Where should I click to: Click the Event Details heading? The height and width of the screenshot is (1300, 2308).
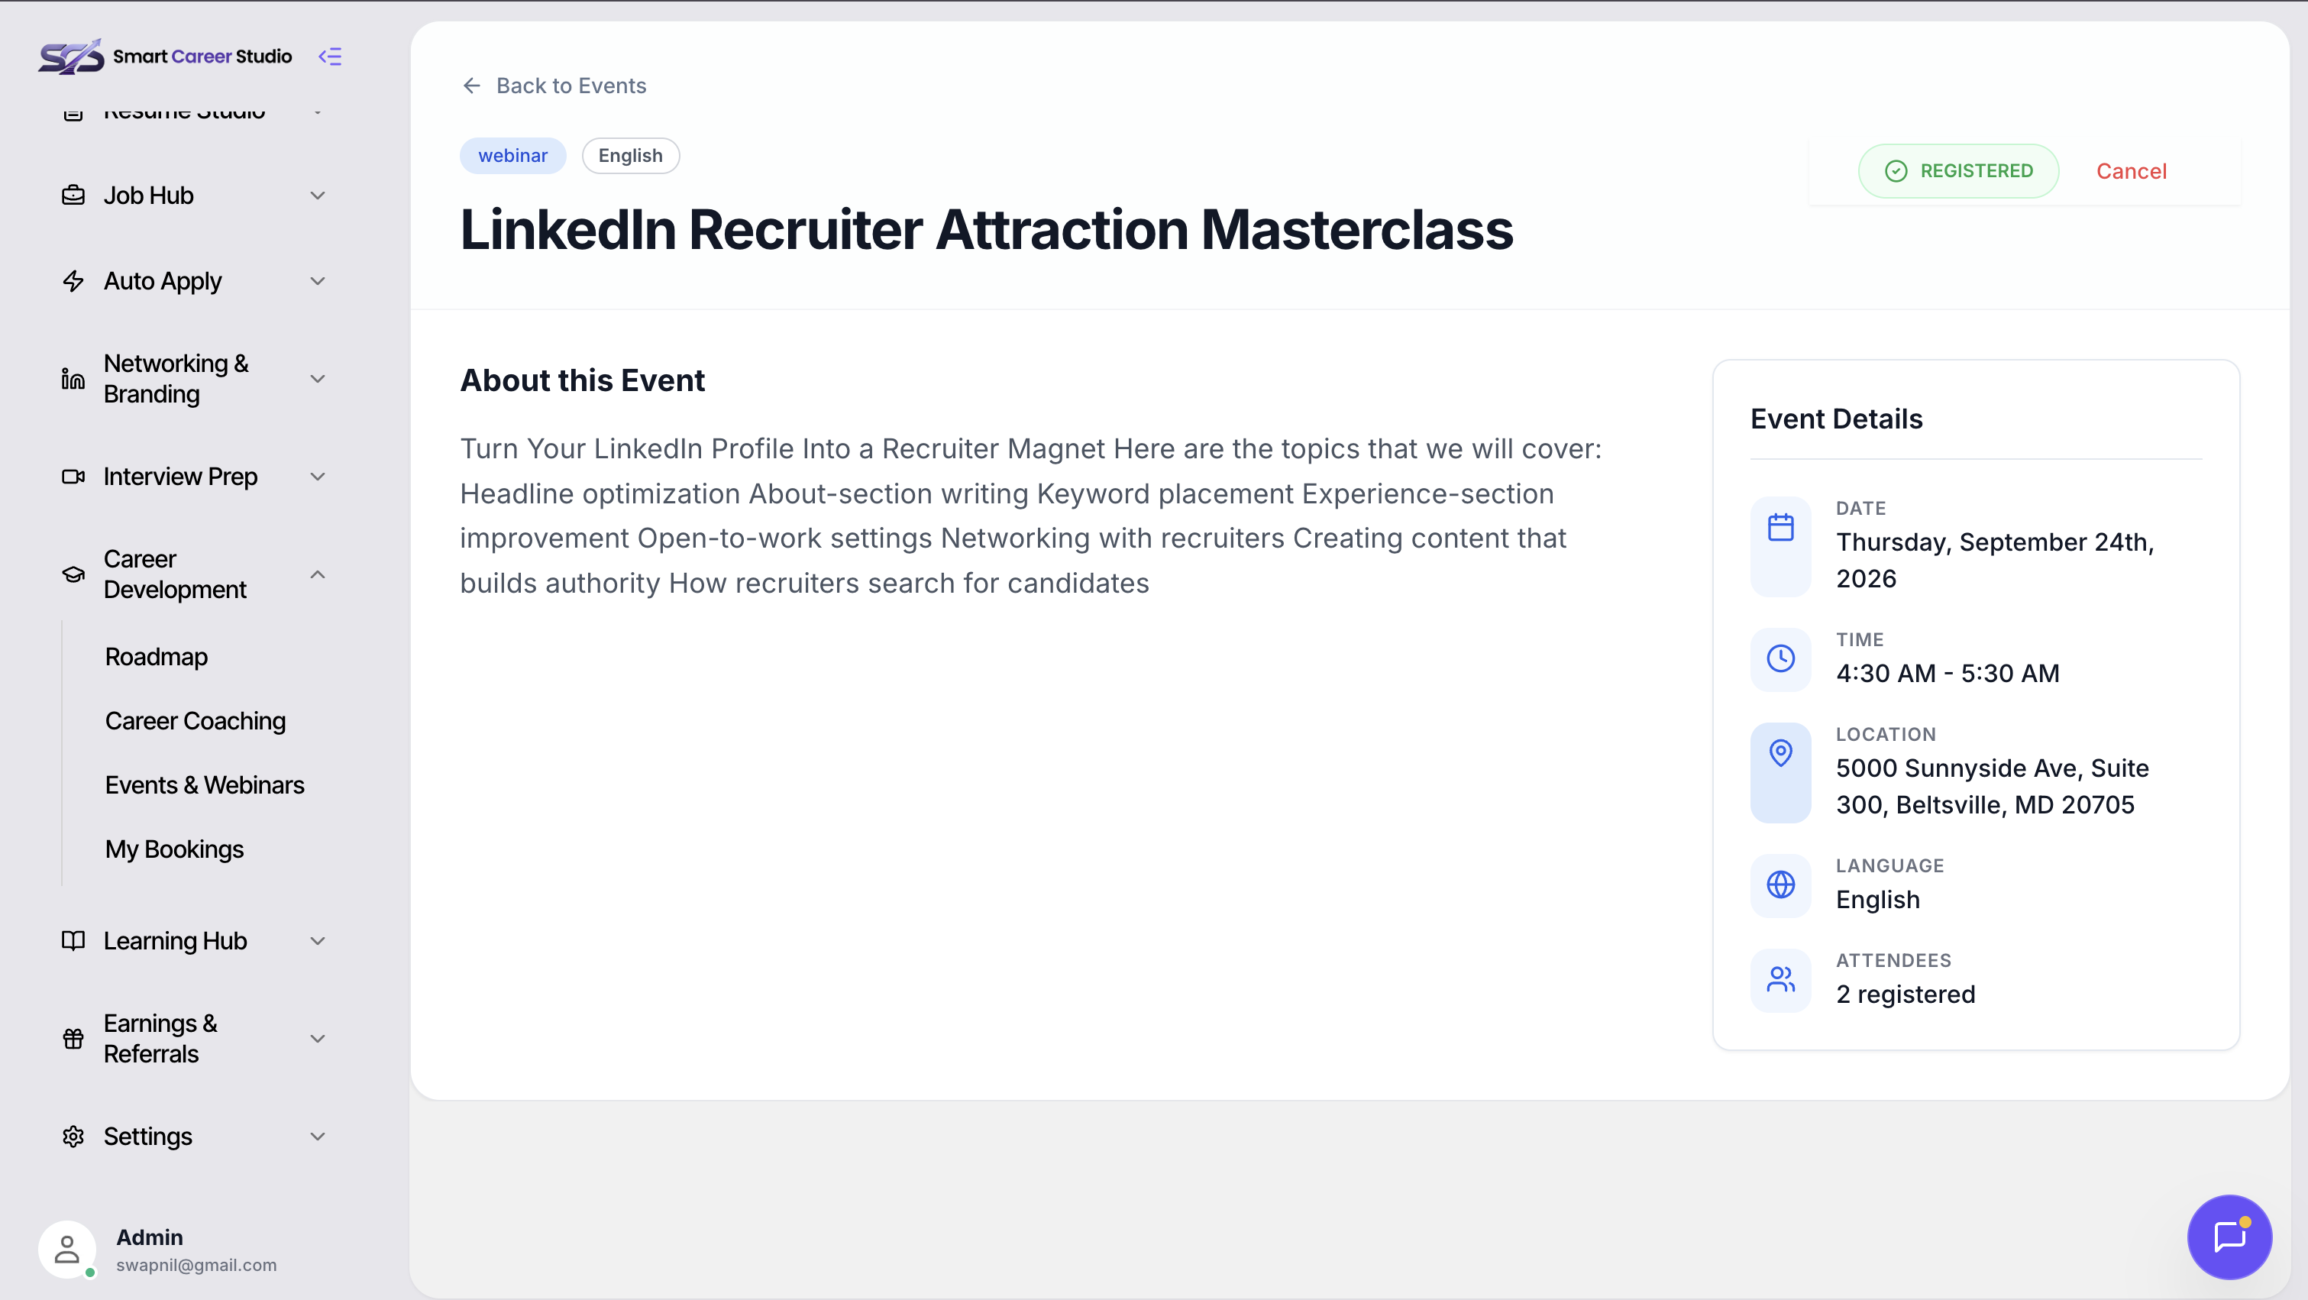click(1837, 419)
